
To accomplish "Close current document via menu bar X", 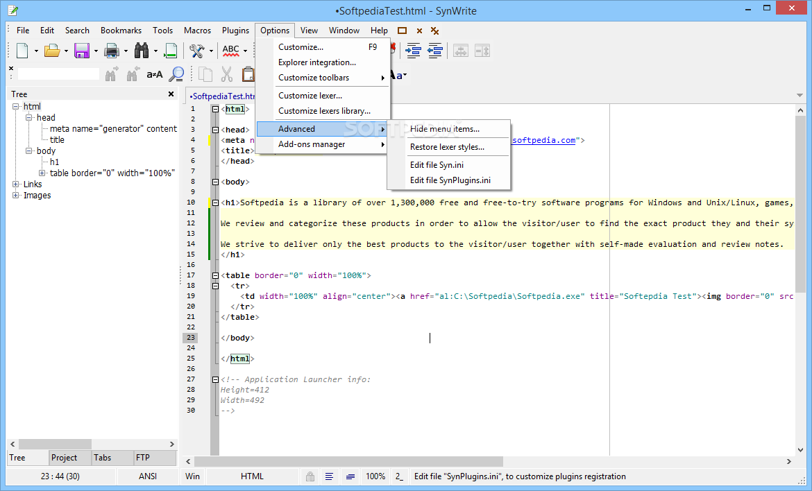I will coord(419,31).
